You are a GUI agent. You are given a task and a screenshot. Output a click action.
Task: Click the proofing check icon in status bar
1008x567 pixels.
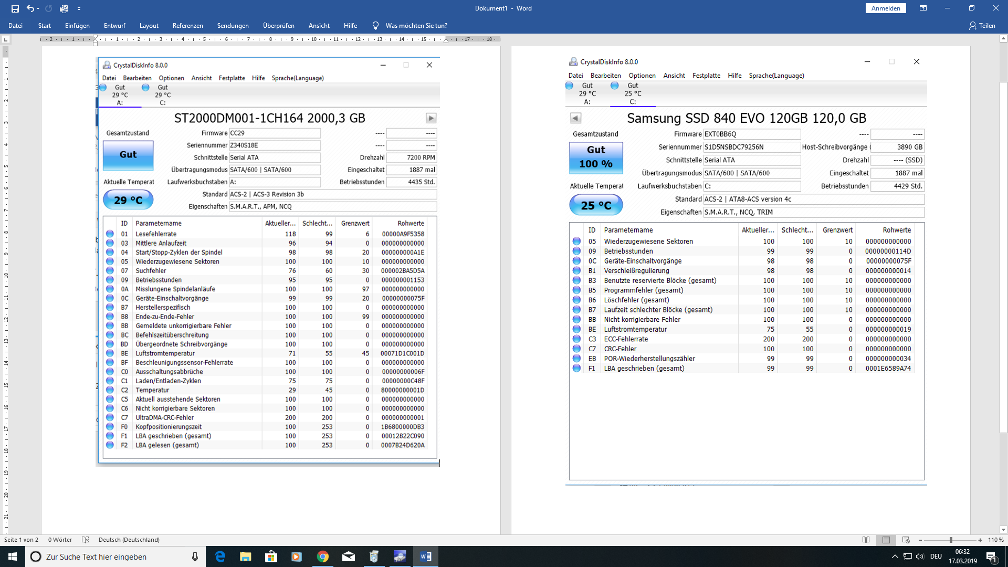[x=86, y=540]
